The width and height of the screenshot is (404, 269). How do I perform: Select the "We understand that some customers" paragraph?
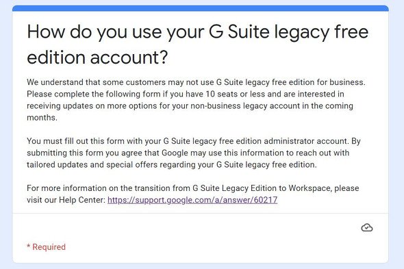(x=196, y=100)
